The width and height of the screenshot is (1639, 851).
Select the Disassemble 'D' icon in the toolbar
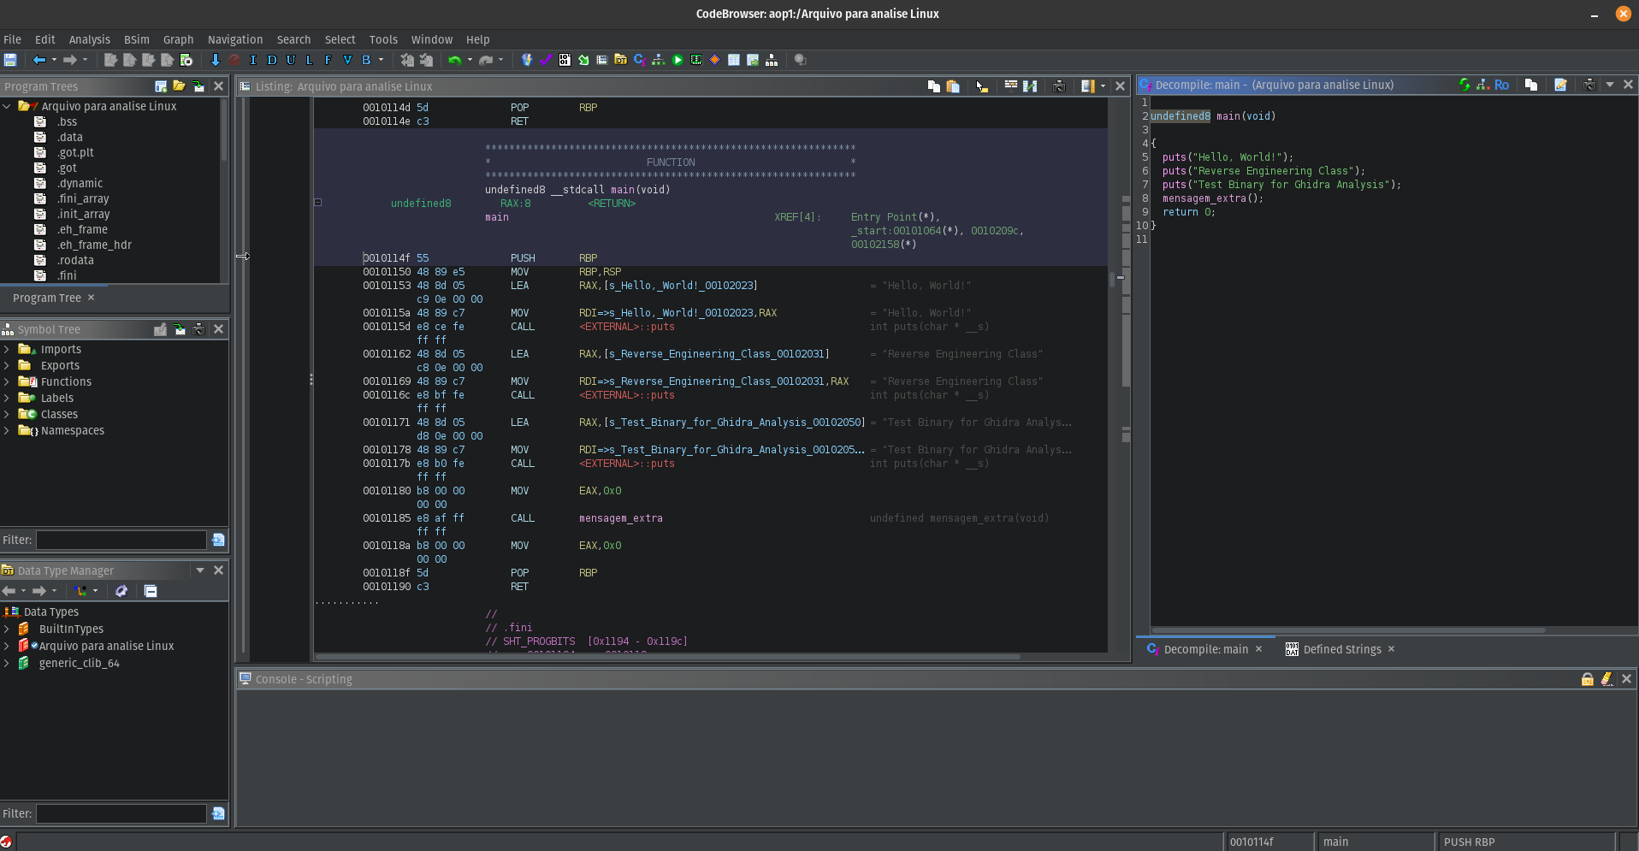[272, 60]
